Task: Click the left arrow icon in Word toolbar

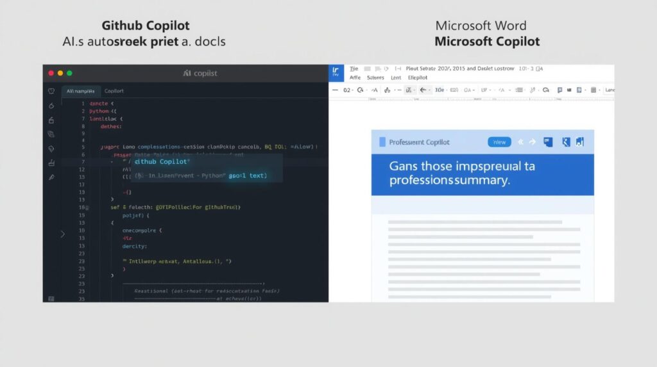Action: pos(423,90)
